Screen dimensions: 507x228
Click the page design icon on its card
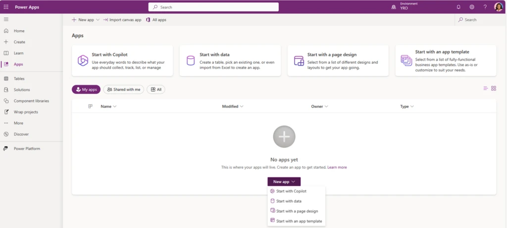click(299, 61)
